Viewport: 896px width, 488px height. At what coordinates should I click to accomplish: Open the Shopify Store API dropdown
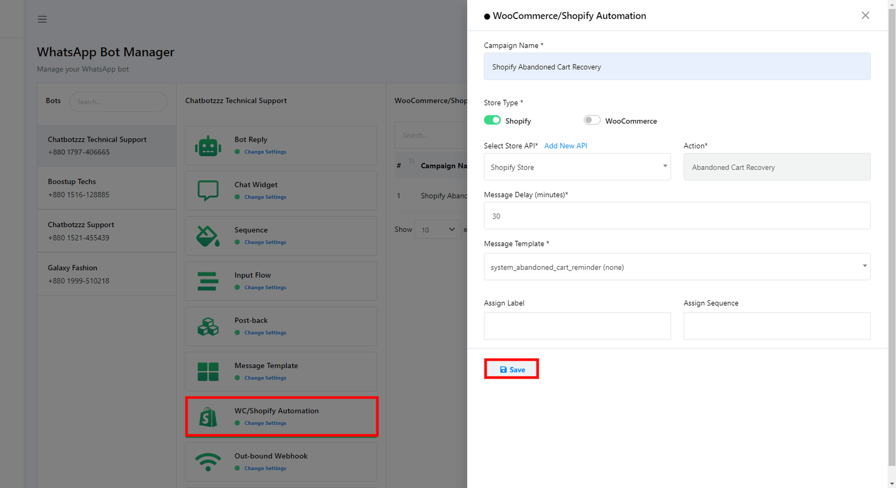[x=577, y=167]
